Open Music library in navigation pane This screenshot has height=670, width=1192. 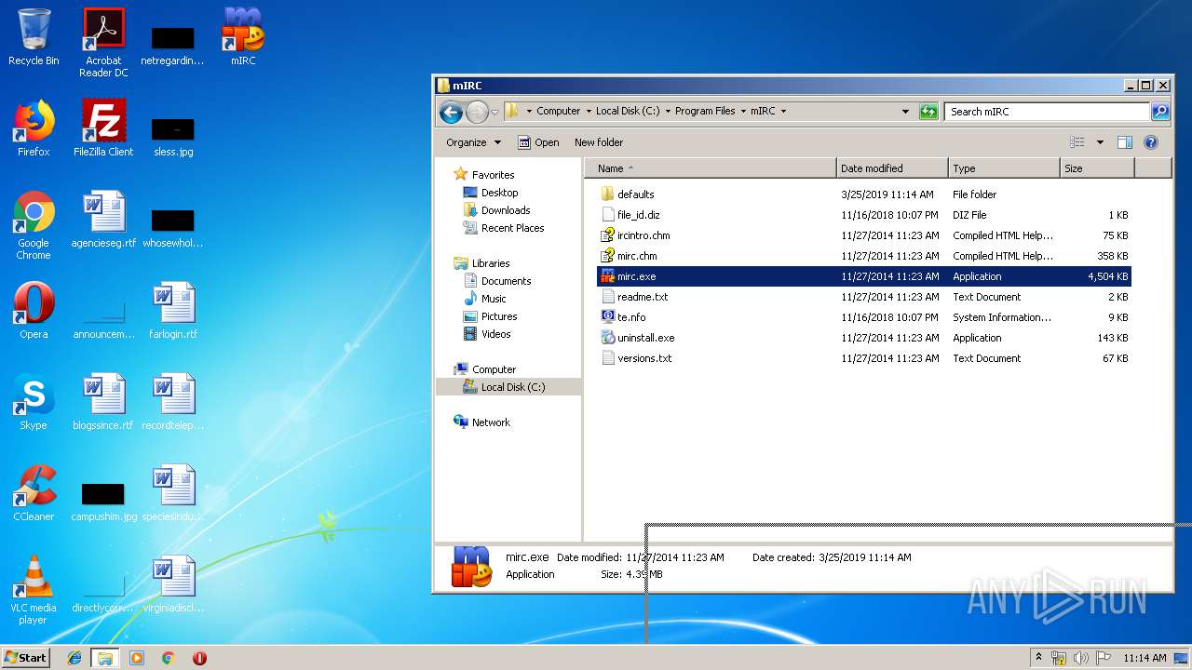coord(494,299)
